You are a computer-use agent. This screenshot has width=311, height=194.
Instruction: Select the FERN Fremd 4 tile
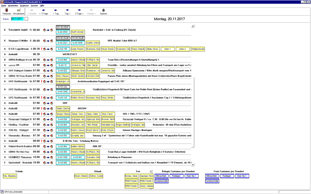(132, 186)
